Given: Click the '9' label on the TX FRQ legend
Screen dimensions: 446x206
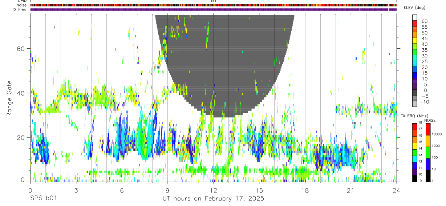Looking at the screenshot, I should [421, 181].
